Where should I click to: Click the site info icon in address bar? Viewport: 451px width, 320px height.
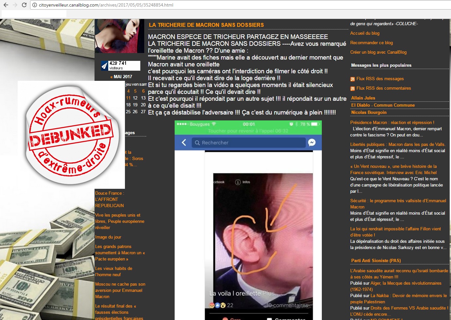[x=34, y=5]
